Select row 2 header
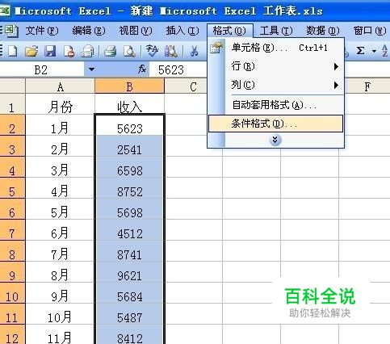The width and height of the screenshot is (390, 344). pos(12,125)
